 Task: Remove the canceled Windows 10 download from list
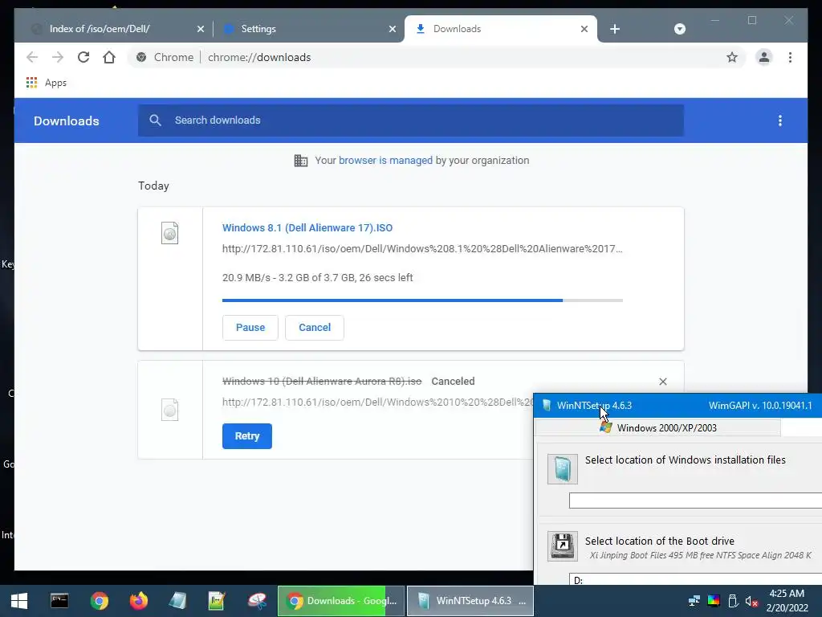(x=662, y=382)
